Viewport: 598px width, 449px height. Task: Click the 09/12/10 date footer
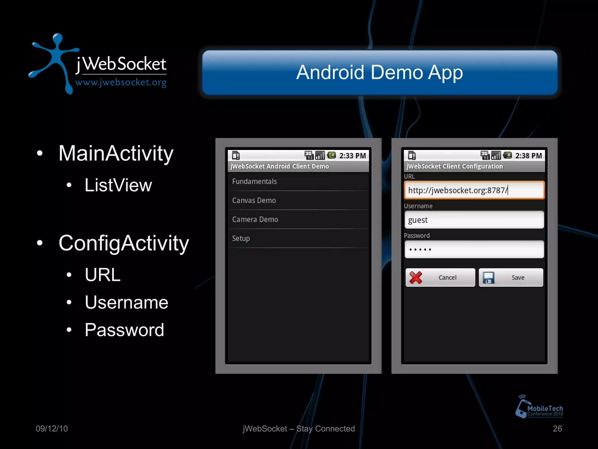[x=52, y=429]
